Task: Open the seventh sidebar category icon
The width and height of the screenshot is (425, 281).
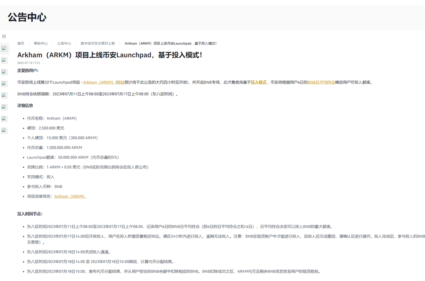Action: (x=4, y=119)
